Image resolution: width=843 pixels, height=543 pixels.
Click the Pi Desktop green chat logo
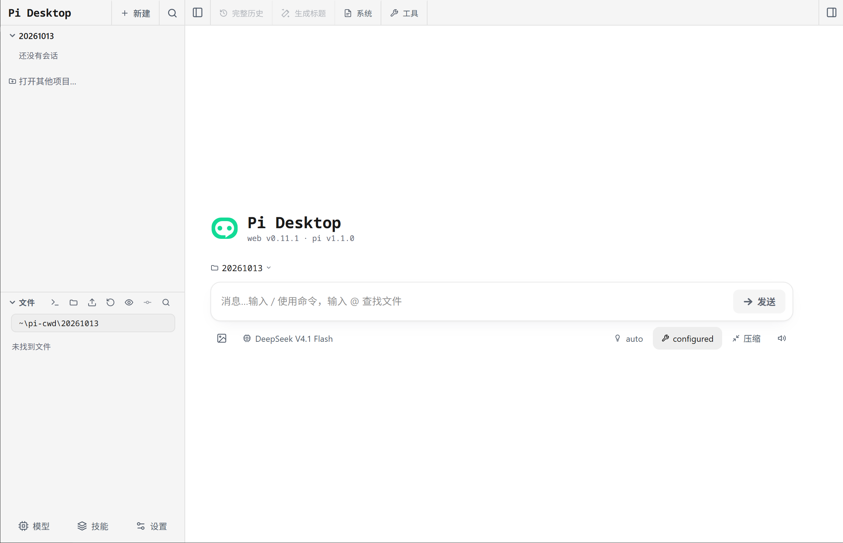click(x=225, y=228)
